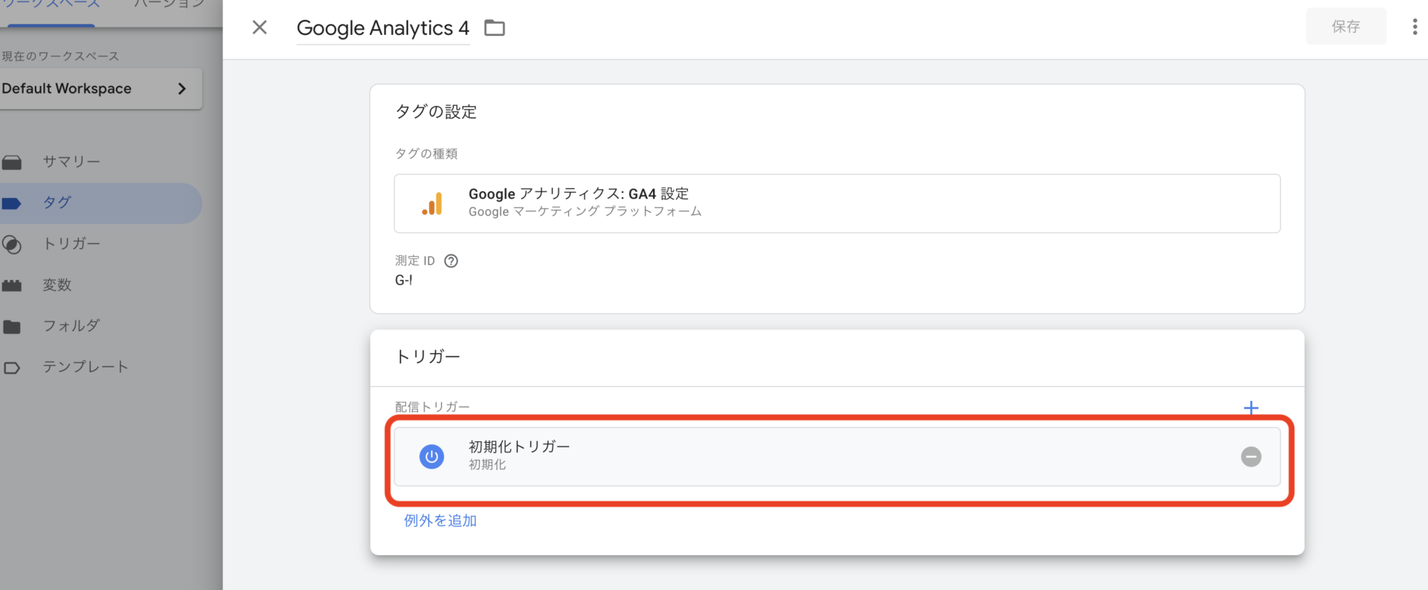
Task: Open トリガー in the sidebar
Action: point(71,243)
